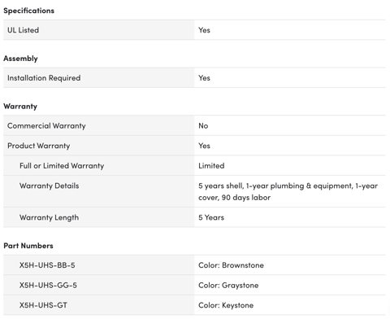Click the Warranty Details row label
The width and height of the screenshot is (390, 319).
pos(50,186)
